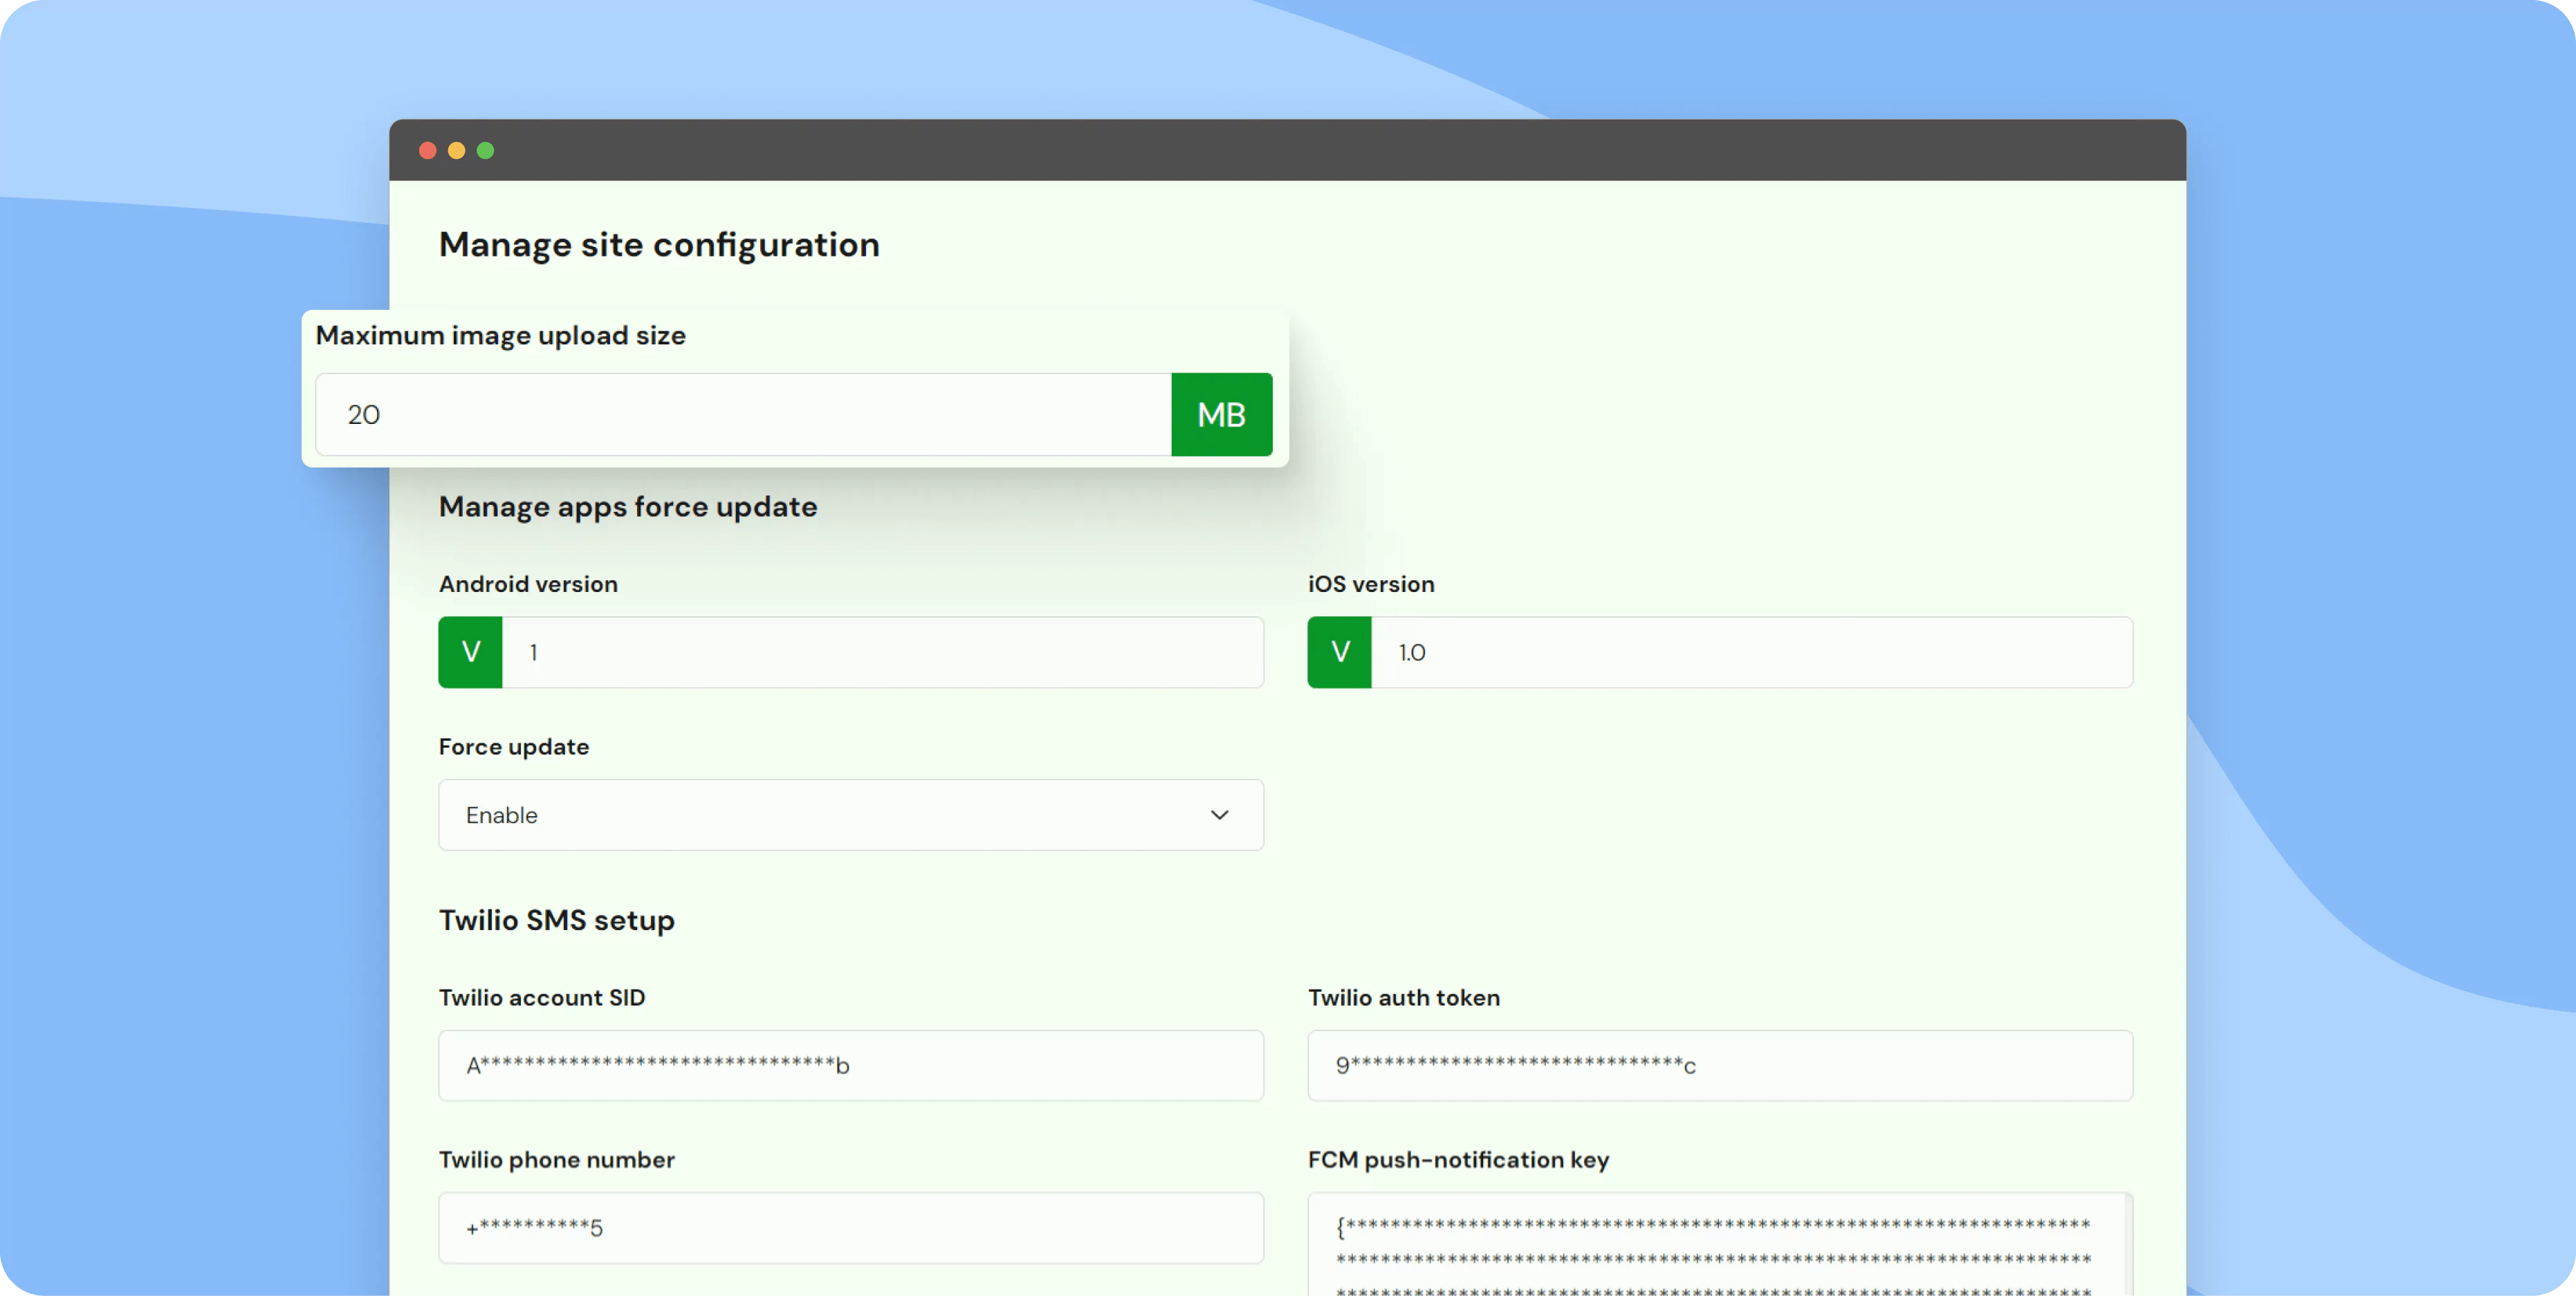This screenshot has width=2576, height=1296.
Task: Focus the iOS version input field
Action: click(x=1752, y=652)
